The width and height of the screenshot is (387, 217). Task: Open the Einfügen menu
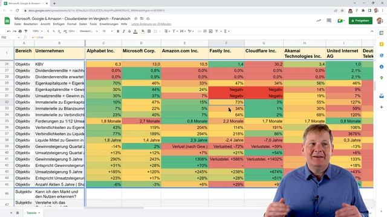pyautogui.click(x=59, y=24)
